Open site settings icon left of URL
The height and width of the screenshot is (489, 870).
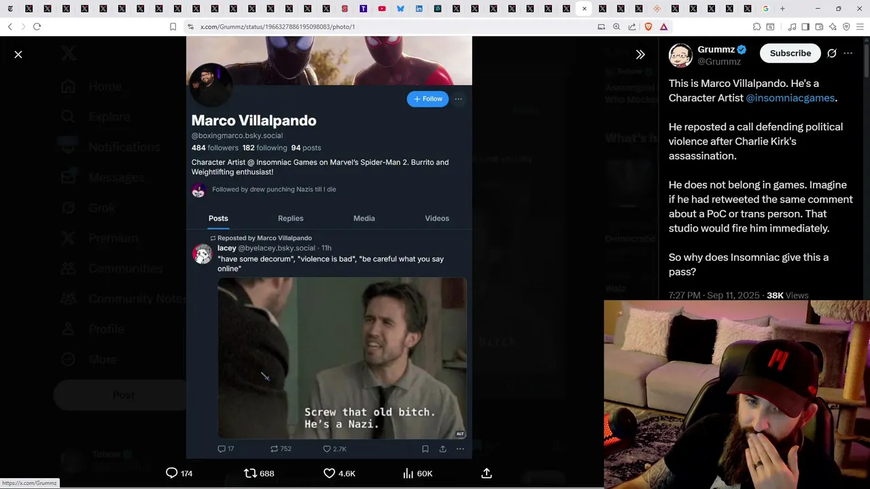191,26
